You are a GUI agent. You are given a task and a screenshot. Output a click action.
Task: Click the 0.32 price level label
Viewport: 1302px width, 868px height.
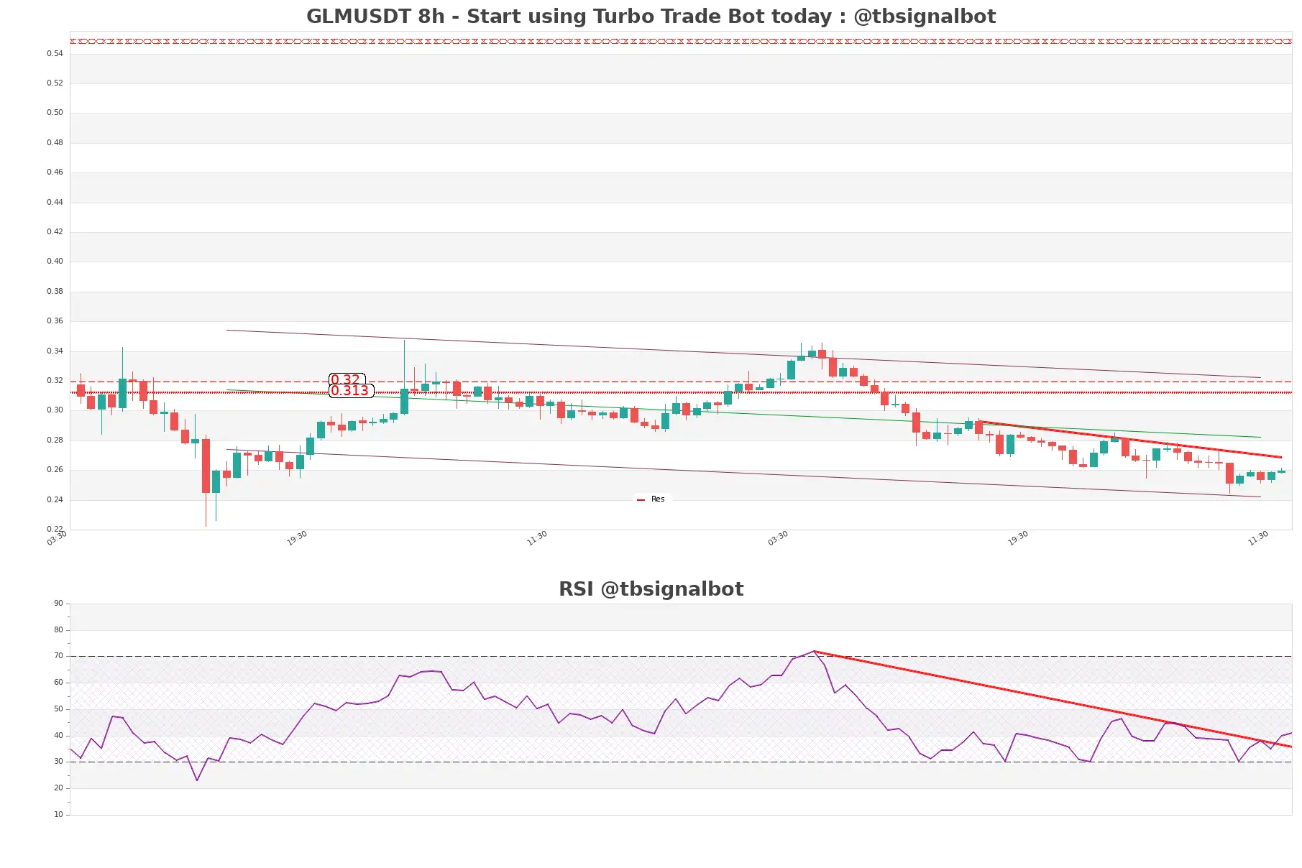[x=347, y=379]
